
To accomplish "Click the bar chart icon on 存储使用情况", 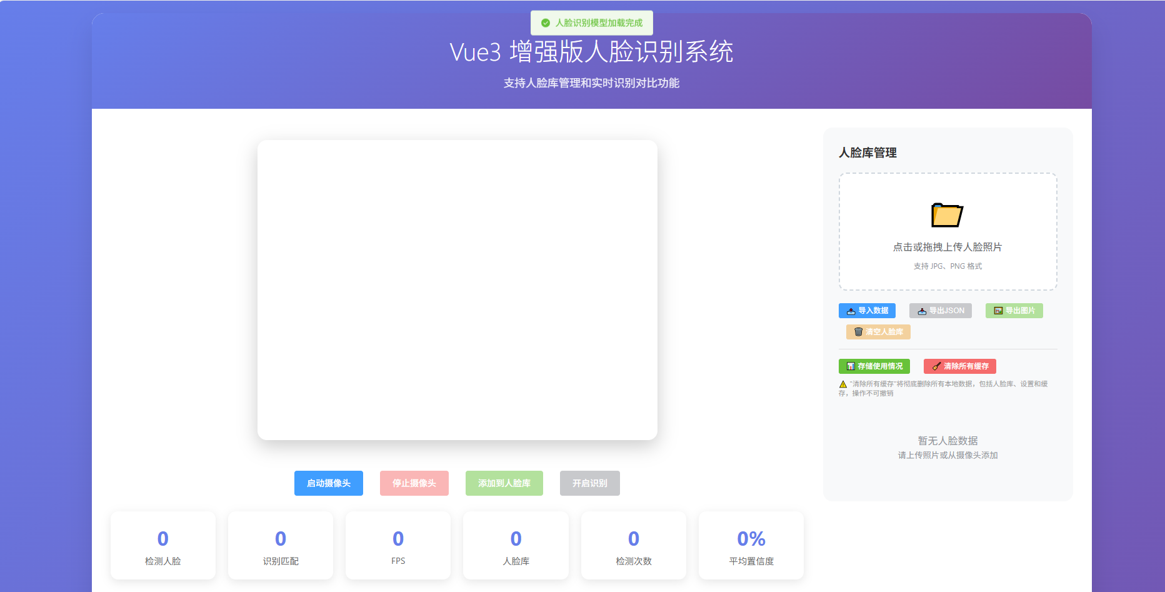I will 851,366.
